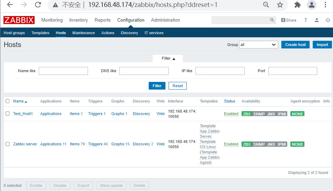Focus the Zabbix header search box
The width and height of the screenshot is (333, 191).
[x=240, y=20]
